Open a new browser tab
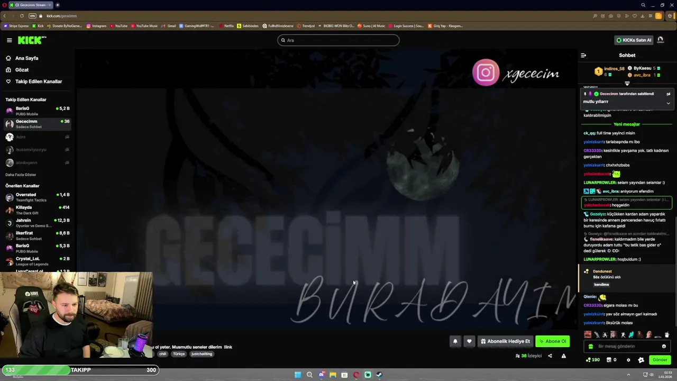Screen dimensions: 677x381 pos(58,5)
